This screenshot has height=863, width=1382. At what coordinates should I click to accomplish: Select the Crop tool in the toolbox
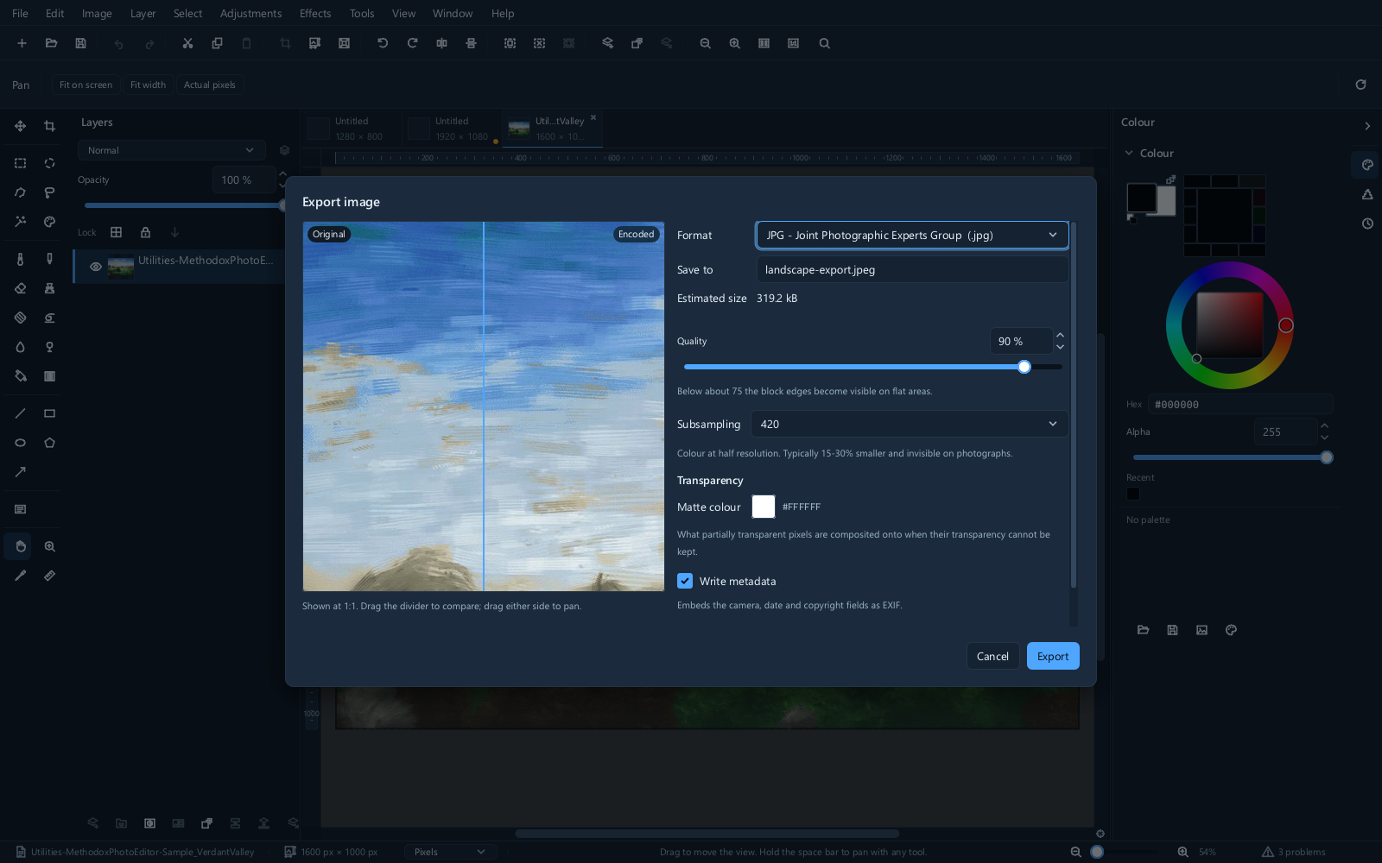[49, 126]
